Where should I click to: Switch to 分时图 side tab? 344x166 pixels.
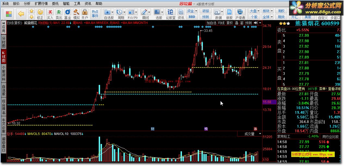[4, 42]
